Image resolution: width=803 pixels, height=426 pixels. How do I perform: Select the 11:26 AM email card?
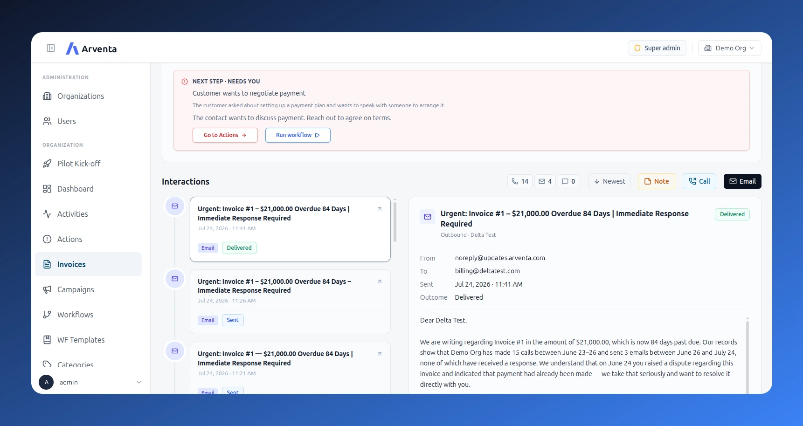click(290, 302)
